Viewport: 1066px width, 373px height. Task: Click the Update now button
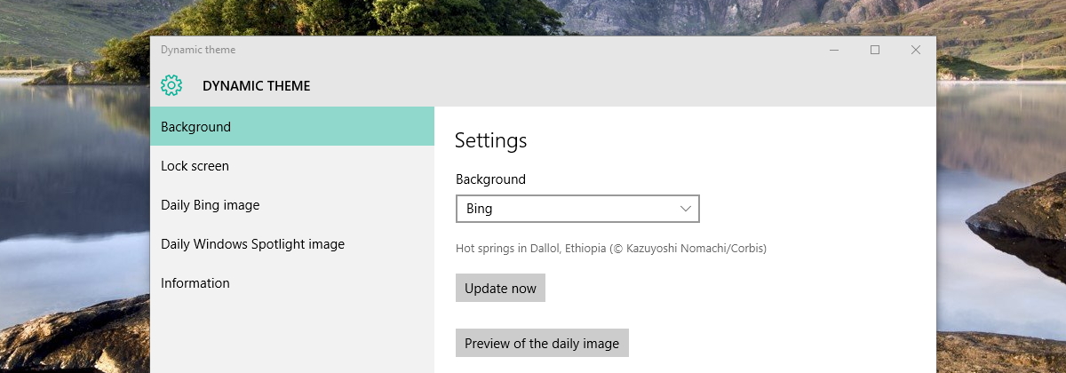pos(500,288)
